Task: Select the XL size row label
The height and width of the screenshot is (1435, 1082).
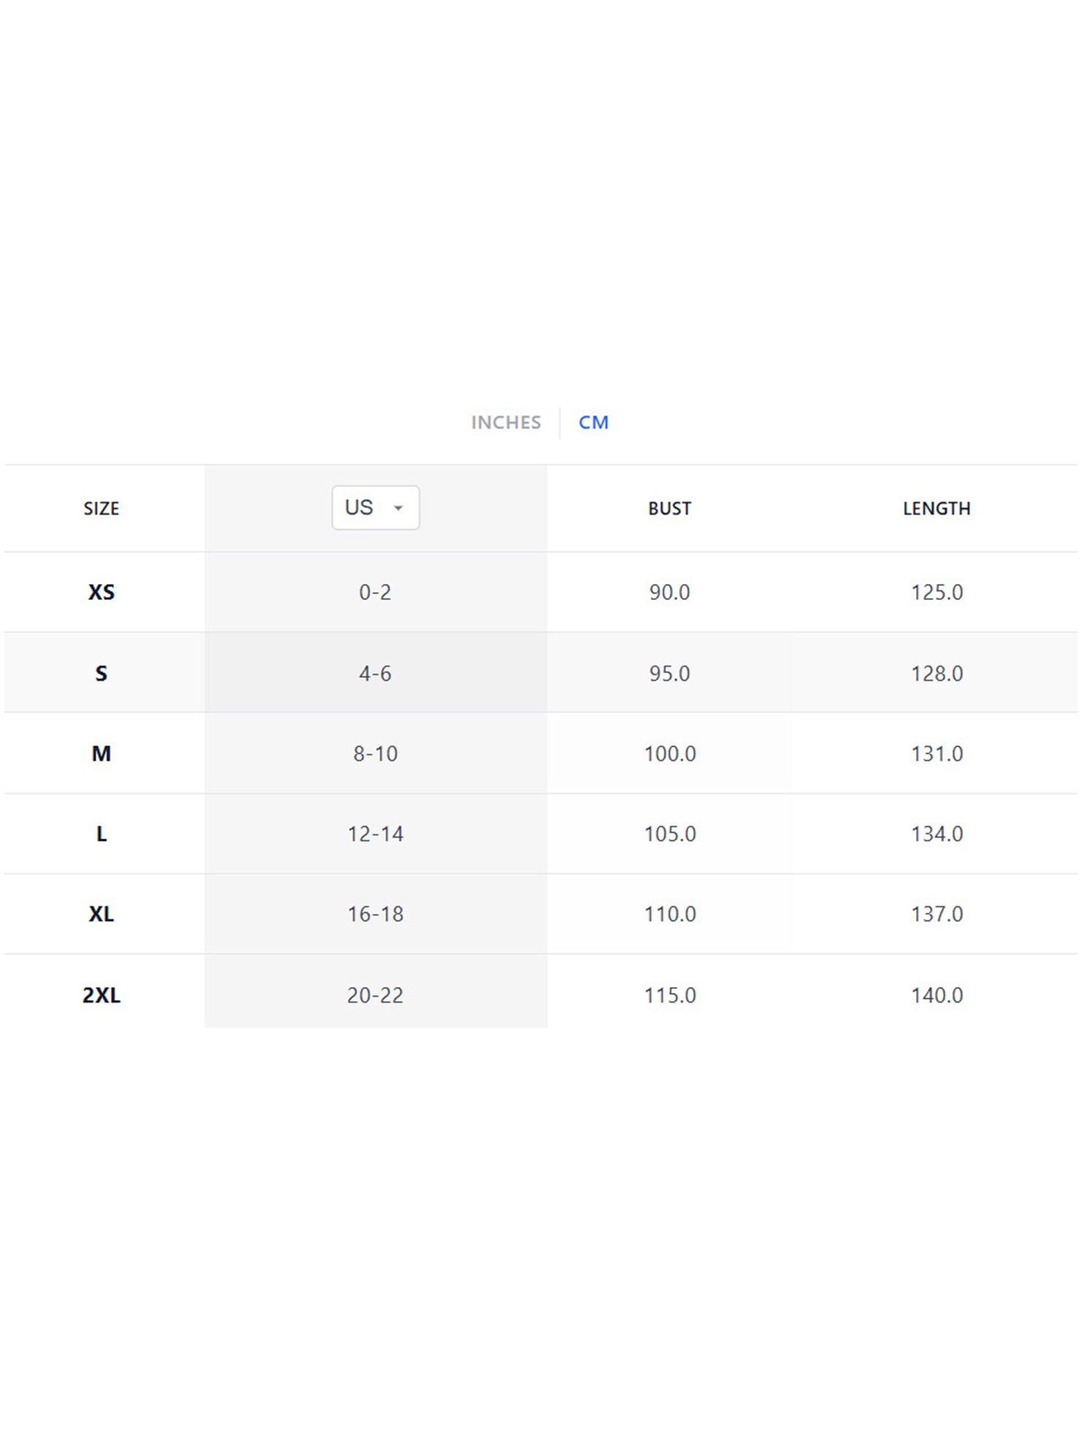Action: point(101,914)
